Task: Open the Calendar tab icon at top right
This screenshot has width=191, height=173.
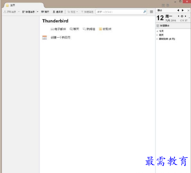Action: (163, 5)
